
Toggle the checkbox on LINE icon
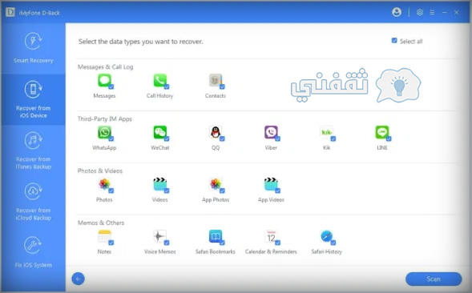(x=389, y=138)
